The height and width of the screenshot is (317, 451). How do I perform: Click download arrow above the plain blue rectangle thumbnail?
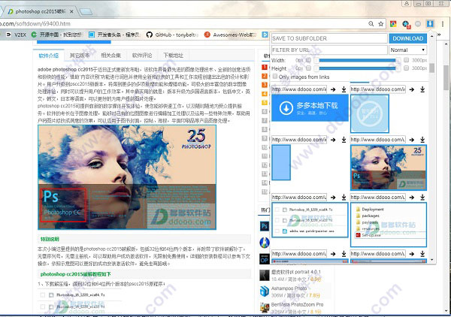[344, 140]
